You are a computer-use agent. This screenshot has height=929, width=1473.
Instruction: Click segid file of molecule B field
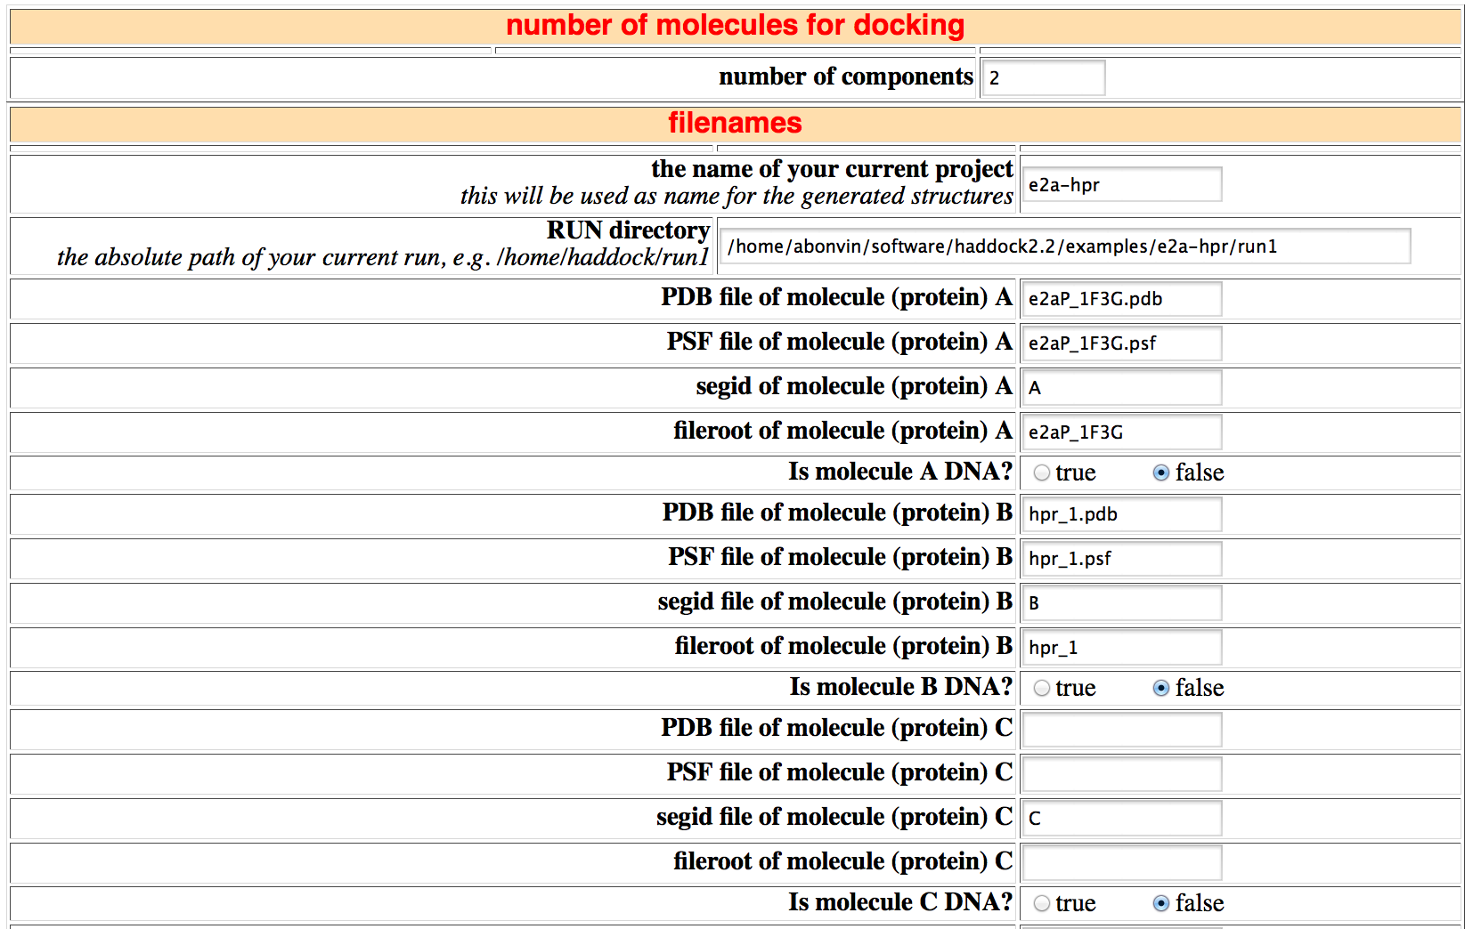[x=1122, y=602]
